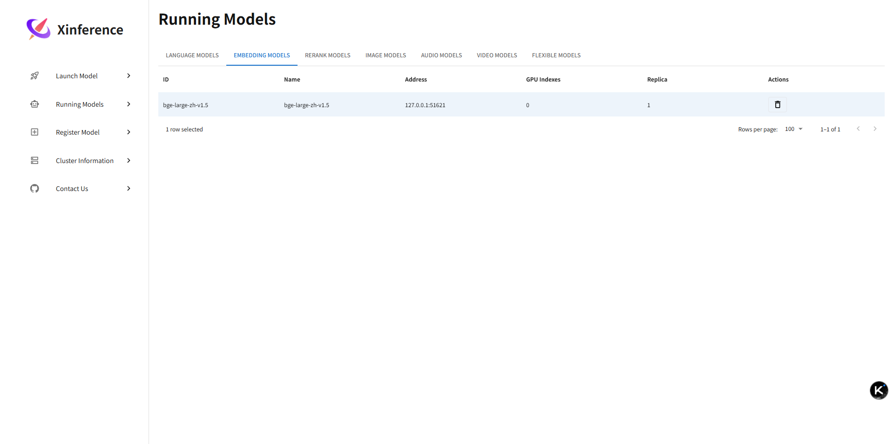894x444 pixels.
Task: Click the '1–1 of 1' pagination text
Action: tap(830, 130)
